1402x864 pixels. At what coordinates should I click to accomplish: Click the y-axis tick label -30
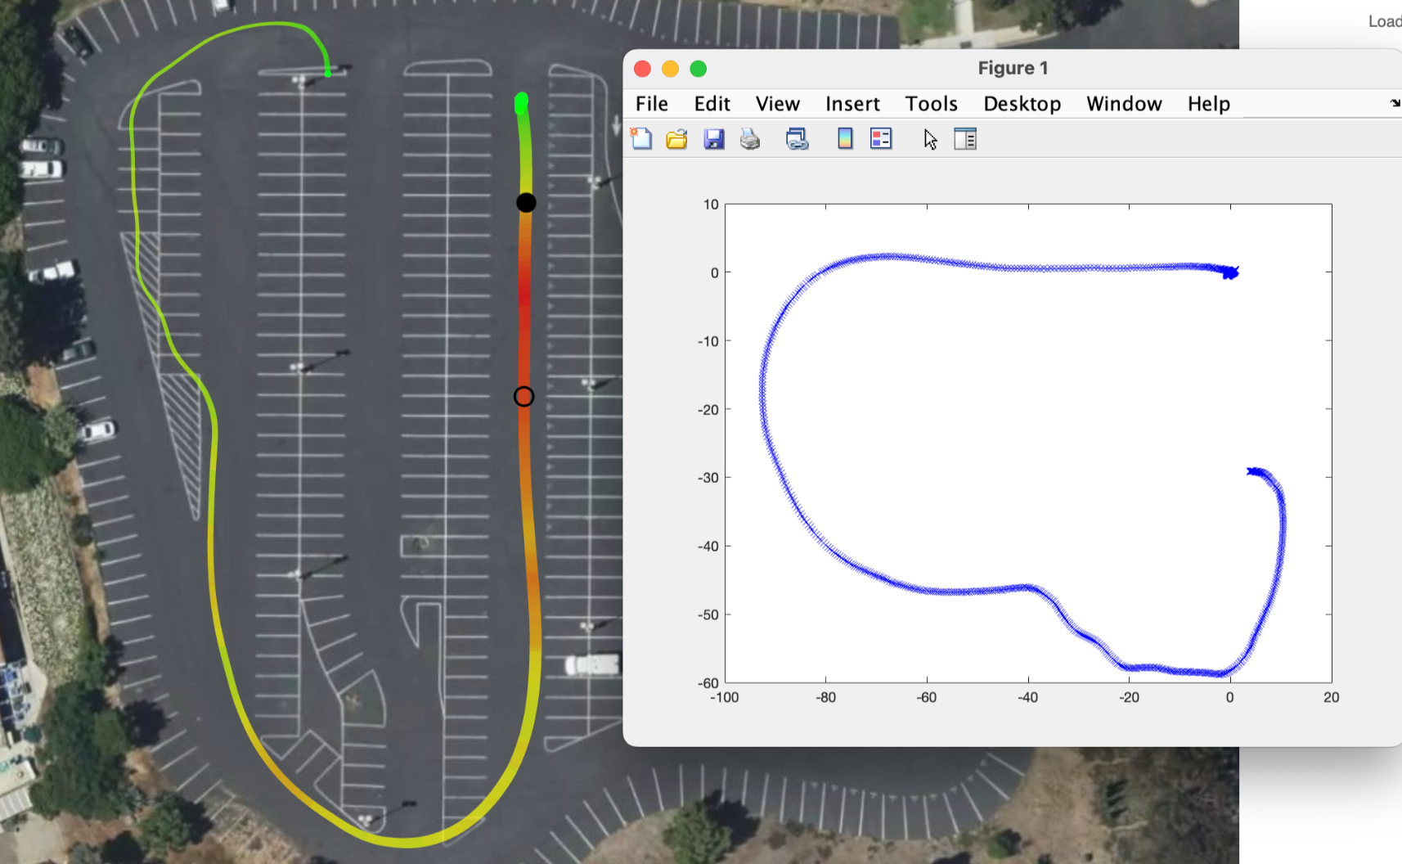click(708, 477)
